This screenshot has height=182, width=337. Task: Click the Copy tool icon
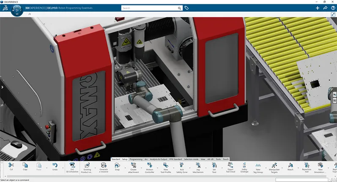(x=25, y=165)
